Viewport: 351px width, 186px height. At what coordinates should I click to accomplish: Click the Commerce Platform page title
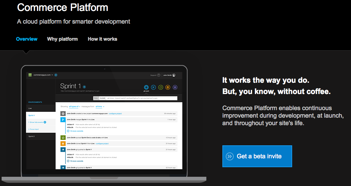tap(63, 8)
